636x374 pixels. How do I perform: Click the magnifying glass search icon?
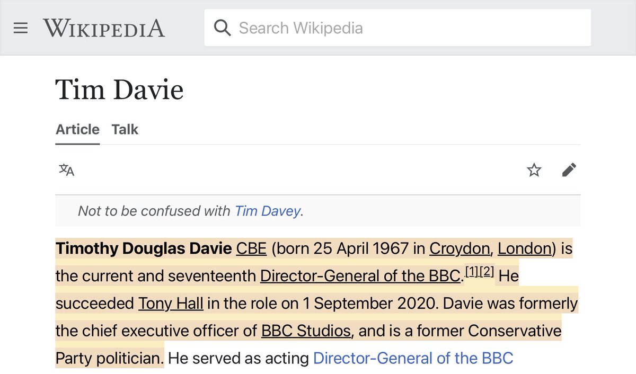[223, 28]
